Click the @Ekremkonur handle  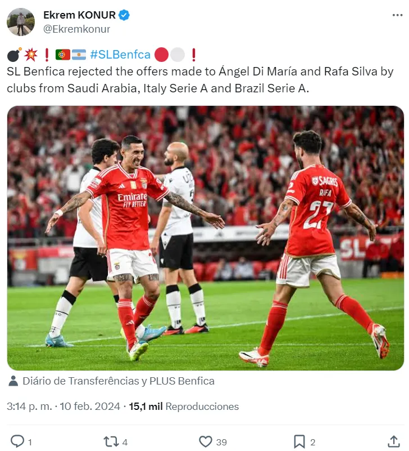pos(76,29)
